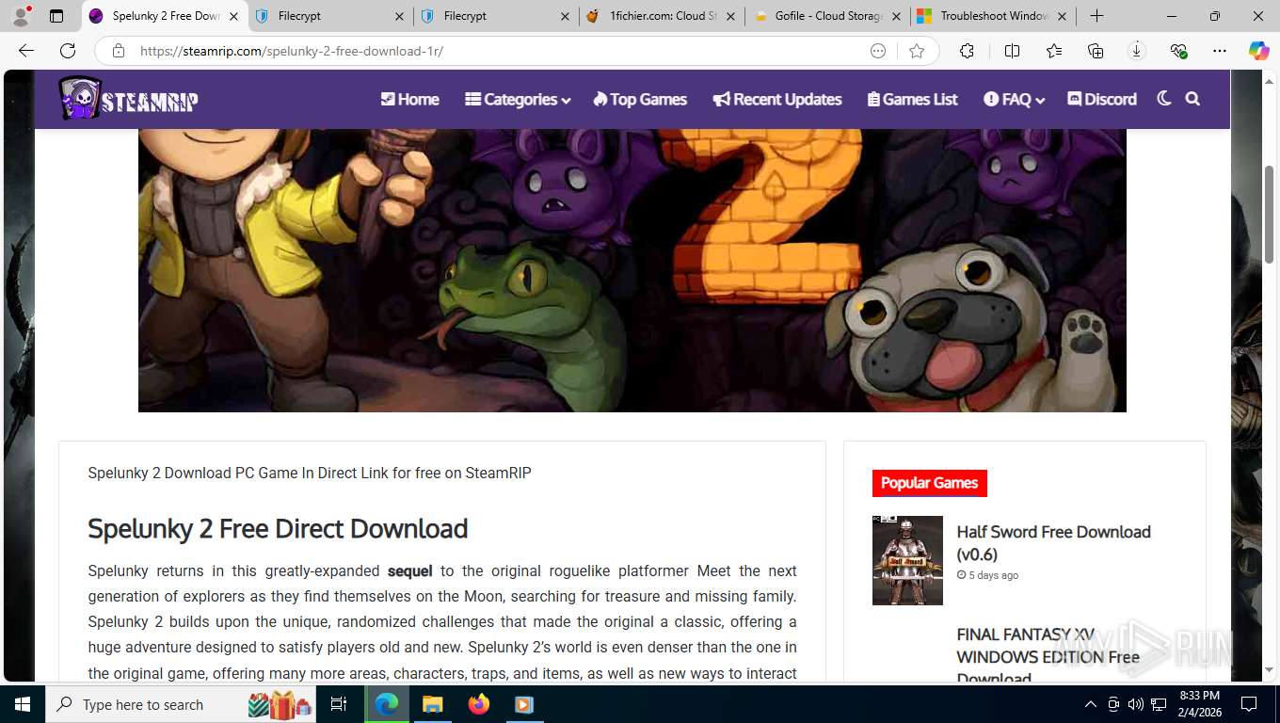Open the browser Extensions icon

tap(967, 51)
